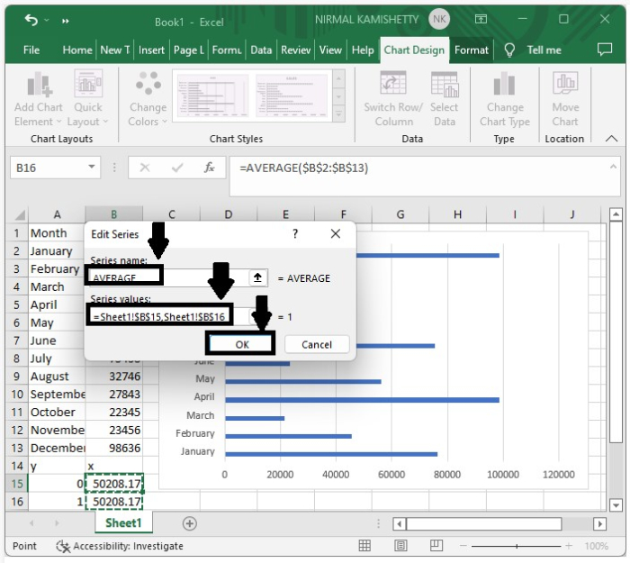This screenshot has height=563, width=630.
Task: Click the Select All corner triangle
Action: coord(19,214)
